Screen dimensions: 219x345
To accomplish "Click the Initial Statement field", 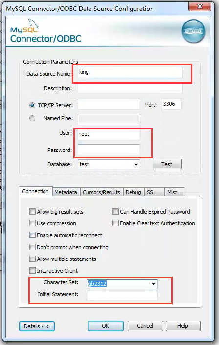I will pos(122,296).
